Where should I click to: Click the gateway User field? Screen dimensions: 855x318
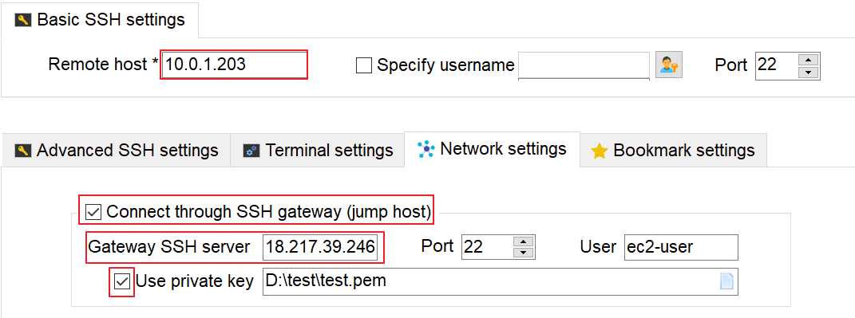pyautogui.click(x=681, y=247)
